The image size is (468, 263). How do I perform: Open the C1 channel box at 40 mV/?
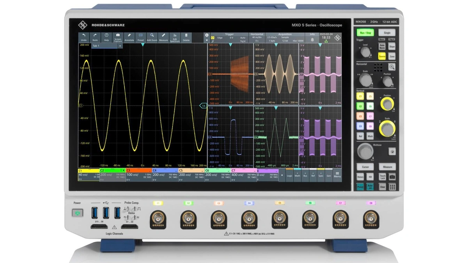pos(89,175)
